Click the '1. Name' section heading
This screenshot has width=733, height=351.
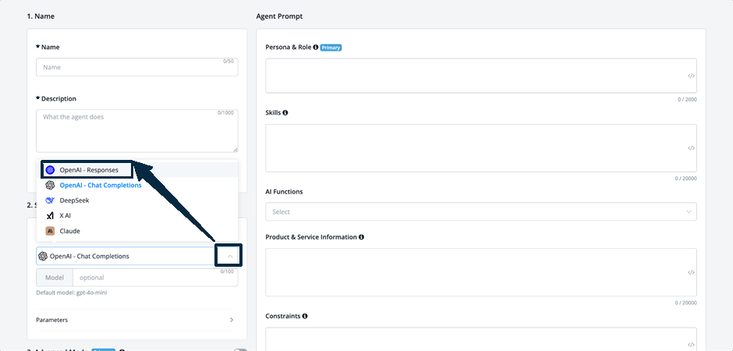click(x=41, y=16)
